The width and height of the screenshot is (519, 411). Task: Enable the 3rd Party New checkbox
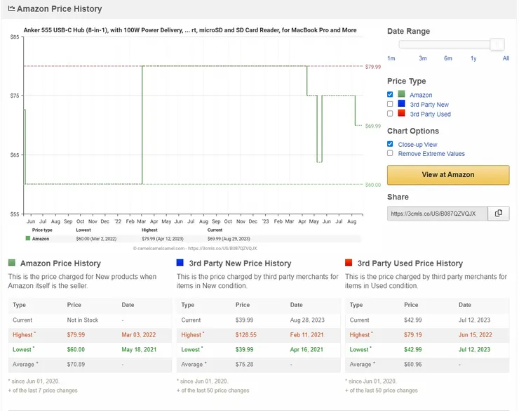coord(390,104)
